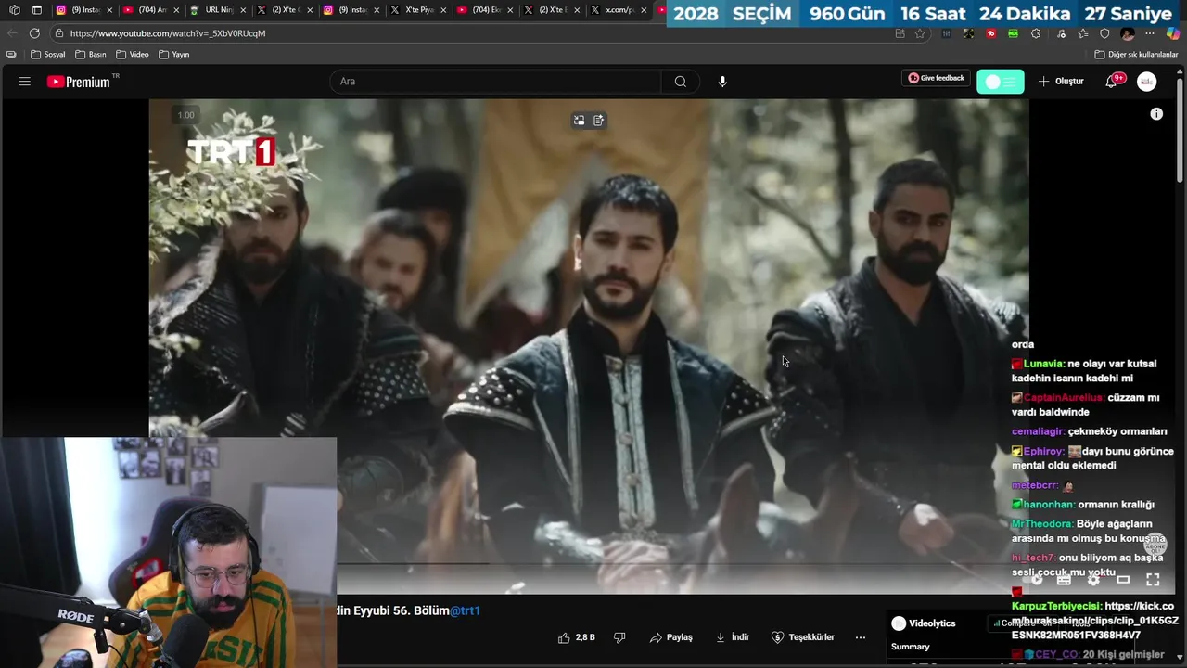Screen dimensions: 1187x668
Task: Click Oluştur create button
Action: (x=1061, y=82)
